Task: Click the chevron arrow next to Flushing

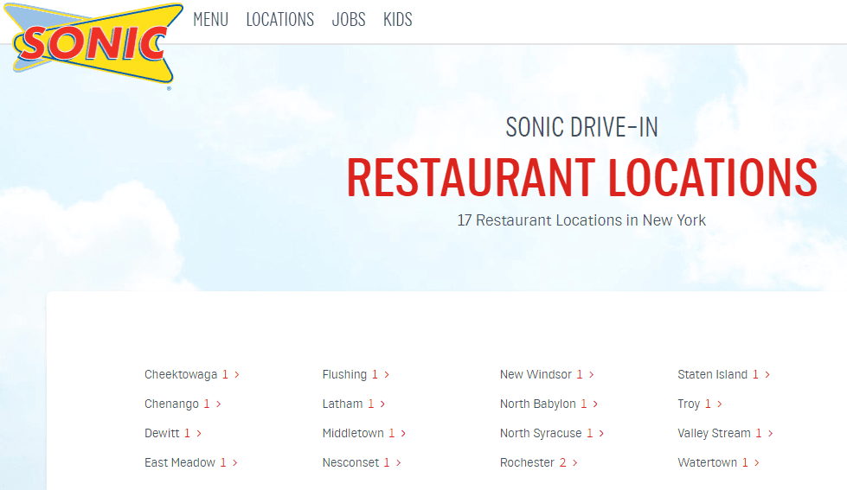Action: click(x=387, y=374)
